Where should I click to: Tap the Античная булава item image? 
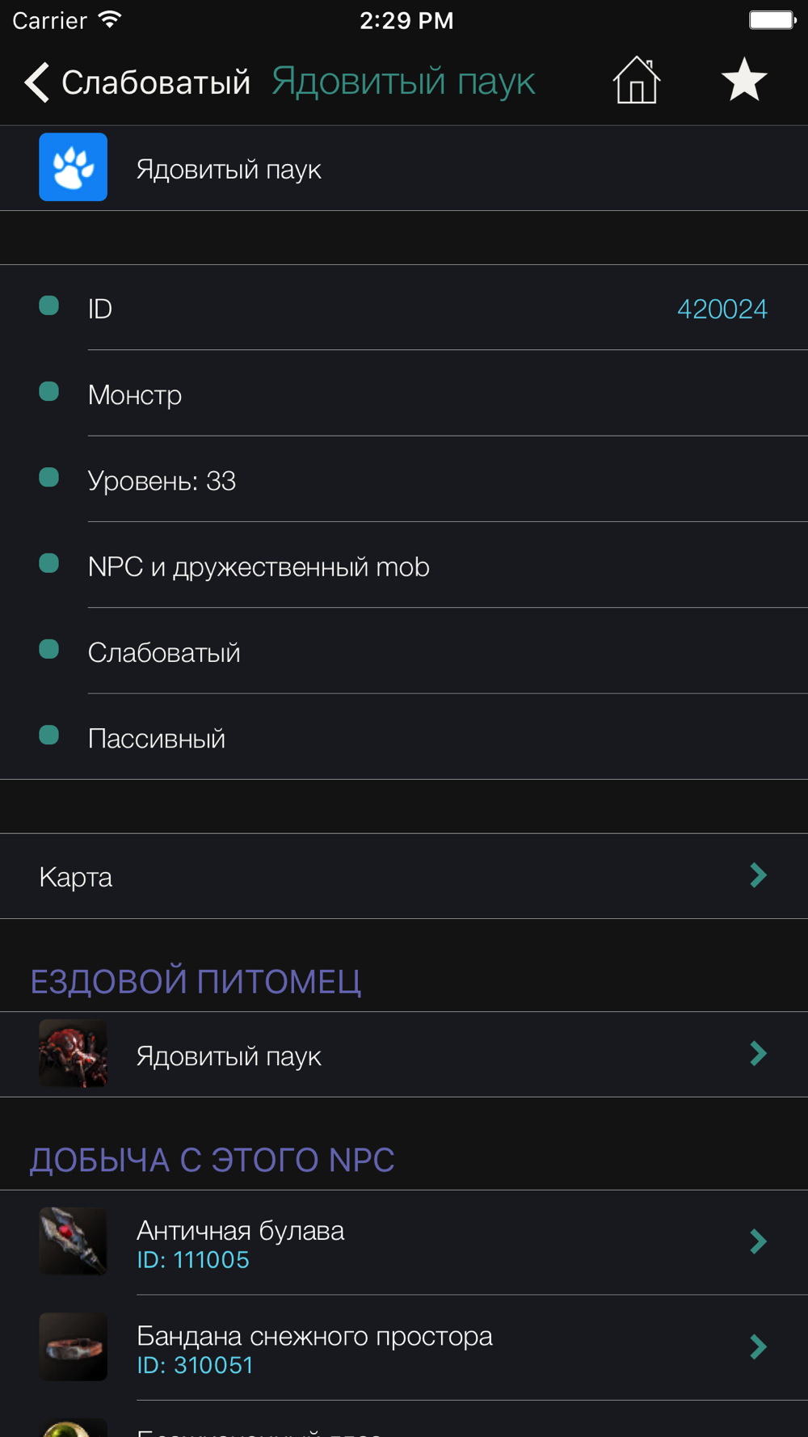pos(74,1241)
